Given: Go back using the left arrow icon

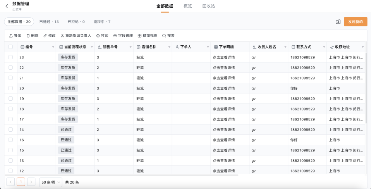Looking at the screenshot, I should (x=7, y=6).
